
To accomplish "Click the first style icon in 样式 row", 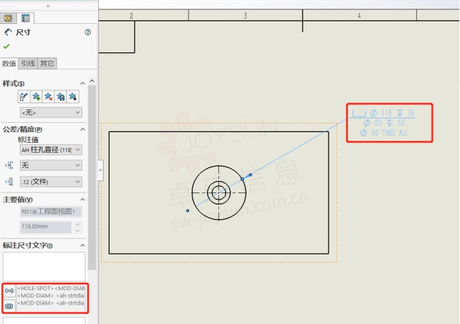I will tap(24, 97).
